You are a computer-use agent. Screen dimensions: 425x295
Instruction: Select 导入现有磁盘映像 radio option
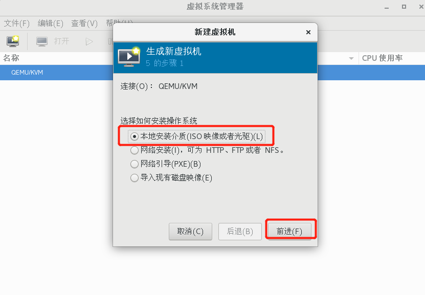[x=171, y=178]
